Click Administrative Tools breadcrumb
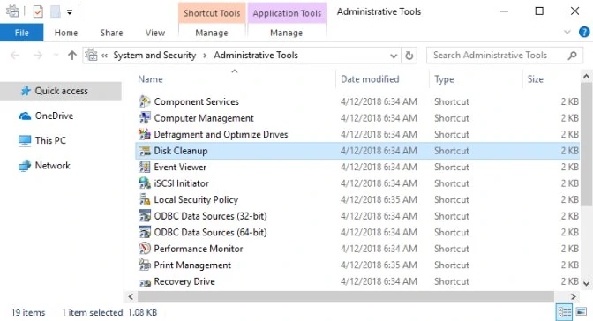593x321 pixels. tap(256, 56)
